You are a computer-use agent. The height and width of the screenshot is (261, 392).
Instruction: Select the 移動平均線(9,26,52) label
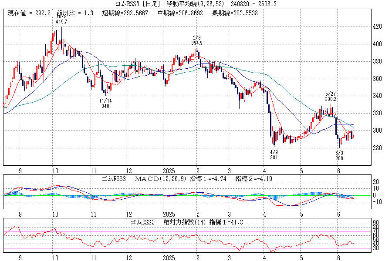(x=195, y=4)
